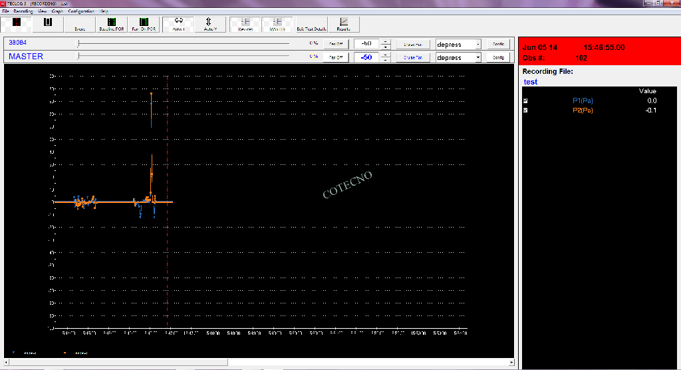Uncheck the P2(Pa) channel checkbox
This screenshot has height=370, width=681.
pyautogui.click(x=525, y=110)
